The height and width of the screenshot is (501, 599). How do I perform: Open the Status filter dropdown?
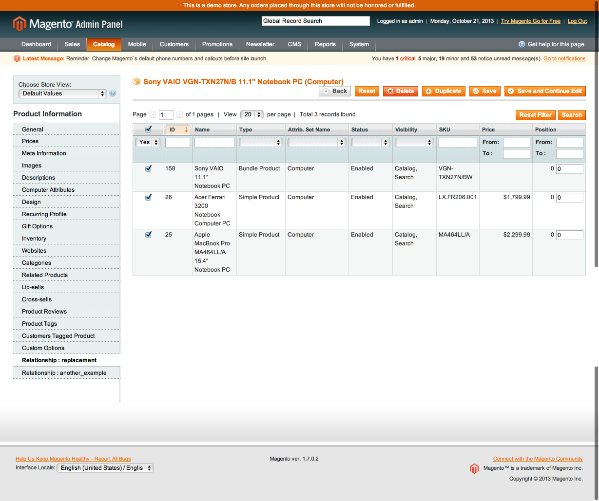370,143
